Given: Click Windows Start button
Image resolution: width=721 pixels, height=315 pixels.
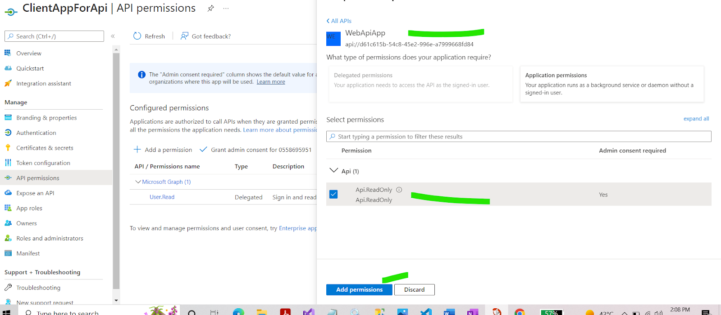Looking at the screenshot, I should click(x=6, y=312).
